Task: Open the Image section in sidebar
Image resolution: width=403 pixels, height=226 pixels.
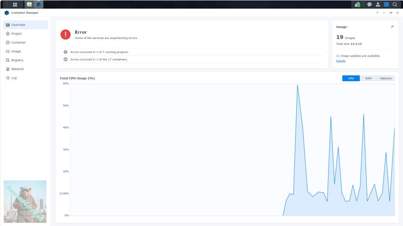Action: pyautogui.click(x=16, y=51)
